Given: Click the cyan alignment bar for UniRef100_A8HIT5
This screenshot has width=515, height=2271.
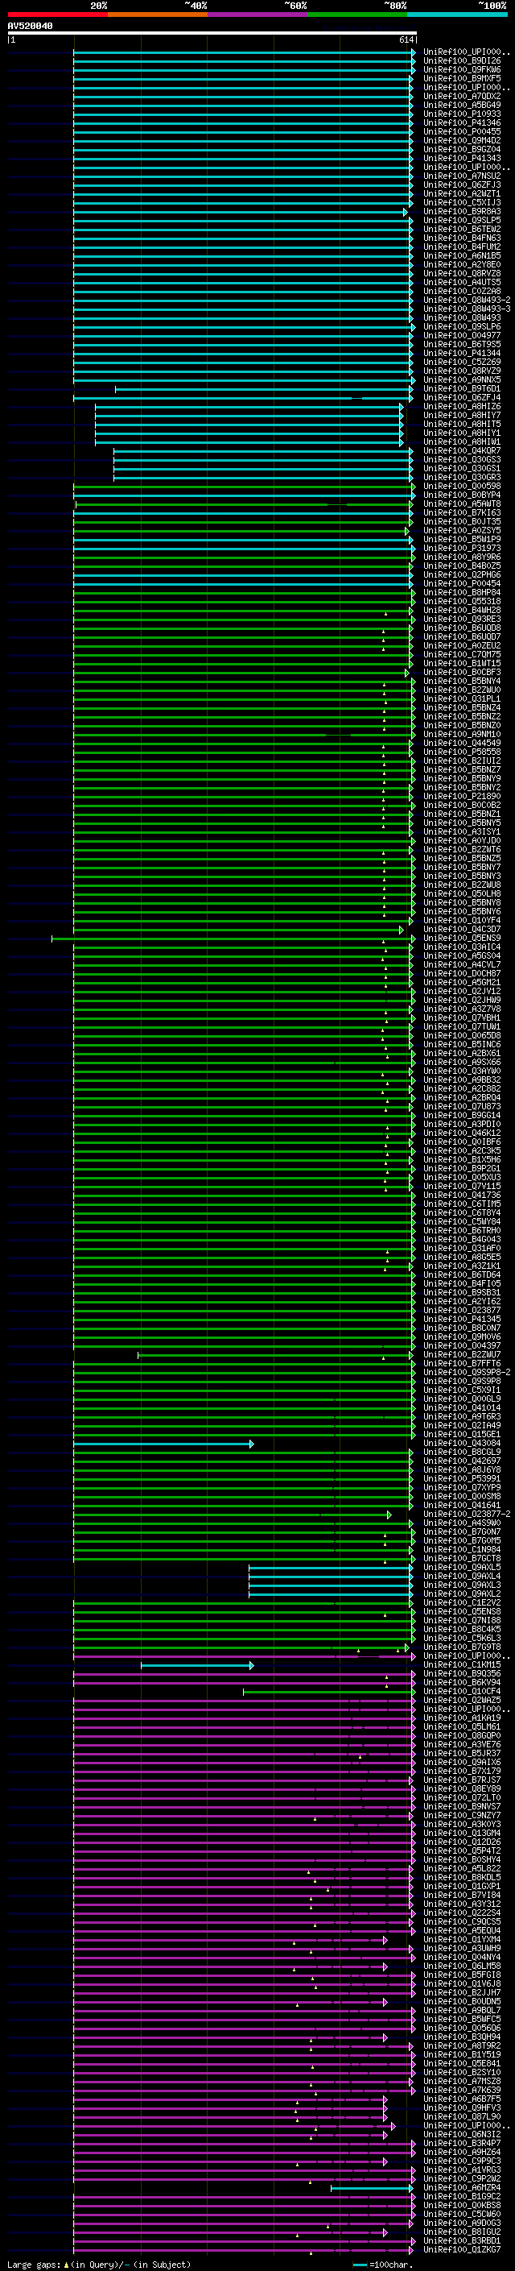Looking at the screenshot, I should (249, 424).
